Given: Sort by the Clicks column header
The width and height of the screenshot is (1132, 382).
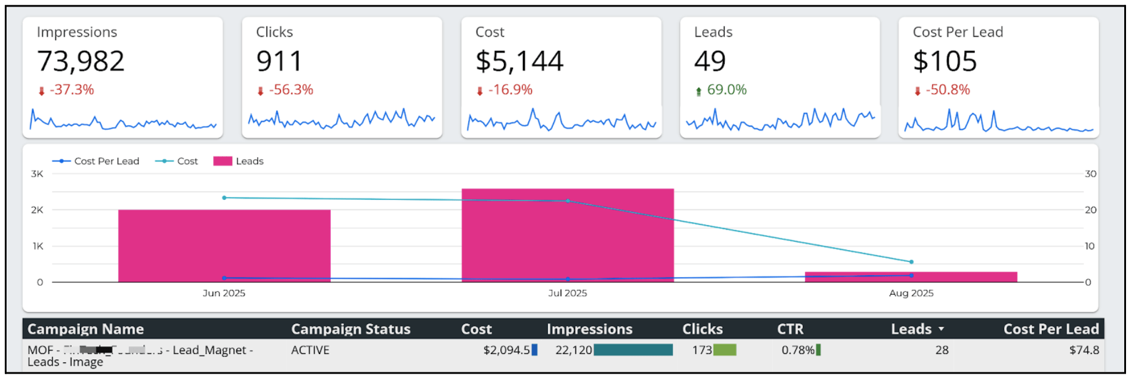Looking at the screenshot, I should tap(703, 329).
